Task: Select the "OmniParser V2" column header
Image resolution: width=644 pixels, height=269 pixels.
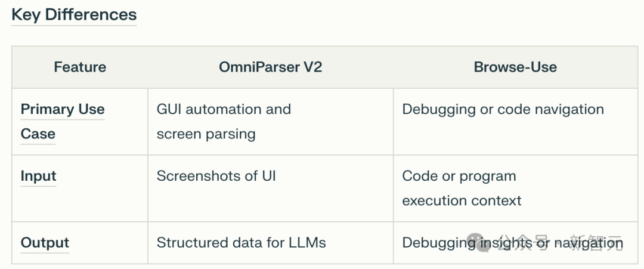Action: tap(270, 67)
